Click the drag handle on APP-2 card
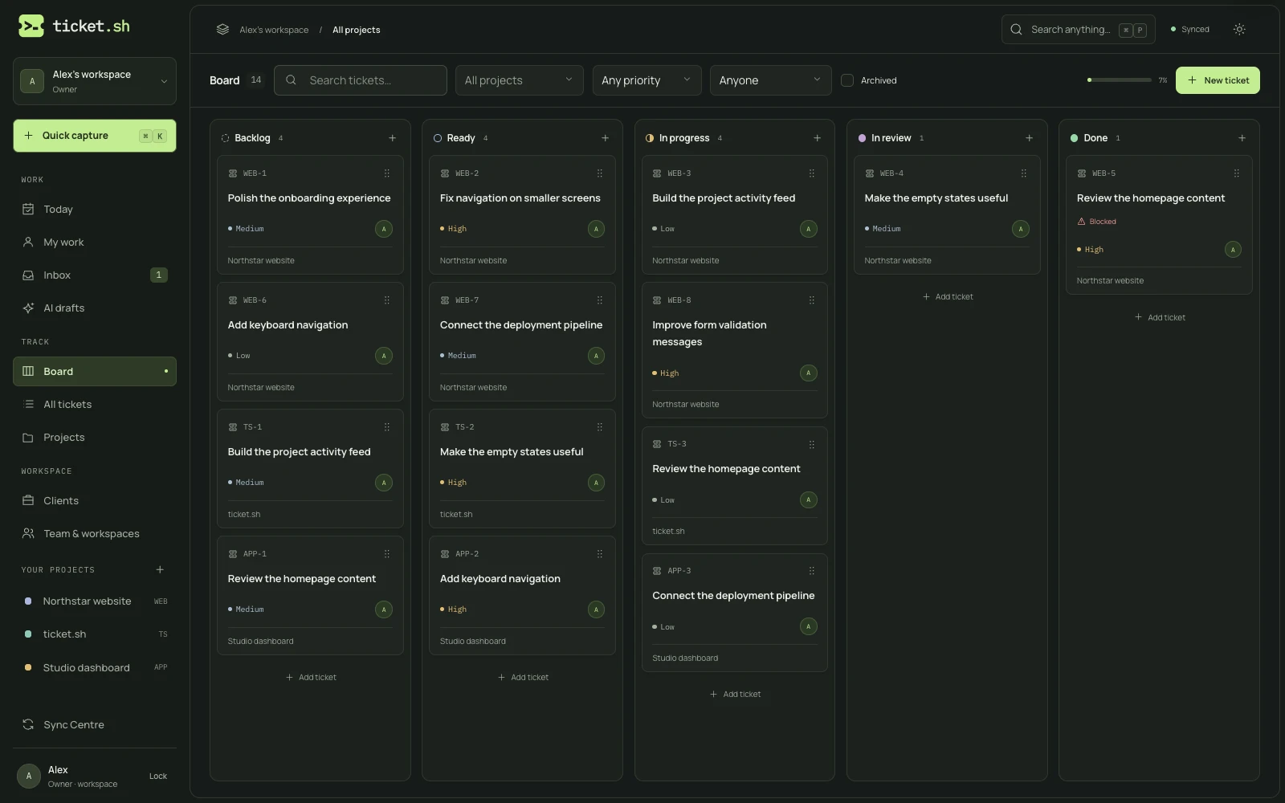The image size is (1285, 803). point(600,554)
